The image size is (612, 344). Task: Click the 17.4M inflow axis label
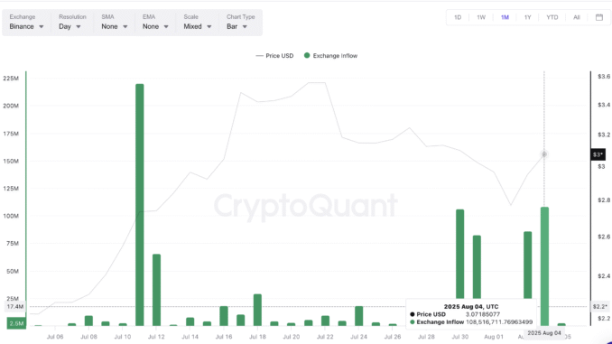pos(14,306)
